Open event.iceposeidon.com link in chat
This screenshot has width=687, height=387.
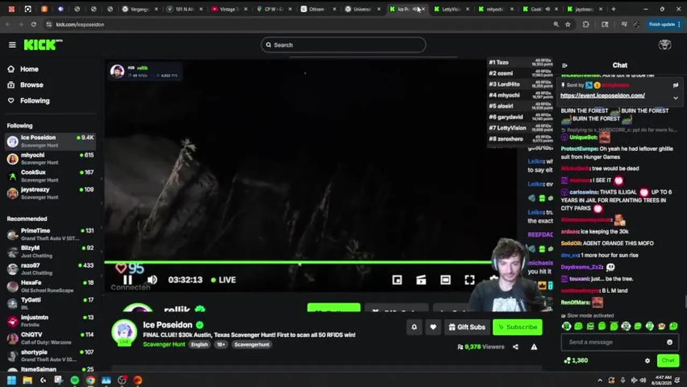pos(602,96)
